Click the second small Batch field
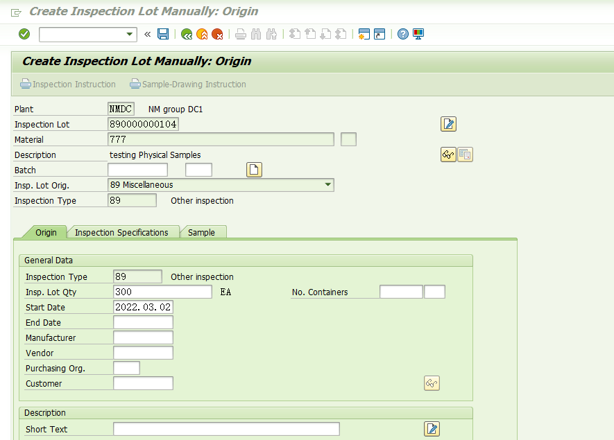 198,170
